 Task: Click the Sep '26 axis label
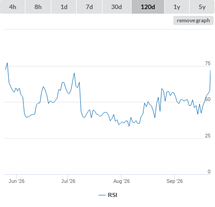point(175,181)
